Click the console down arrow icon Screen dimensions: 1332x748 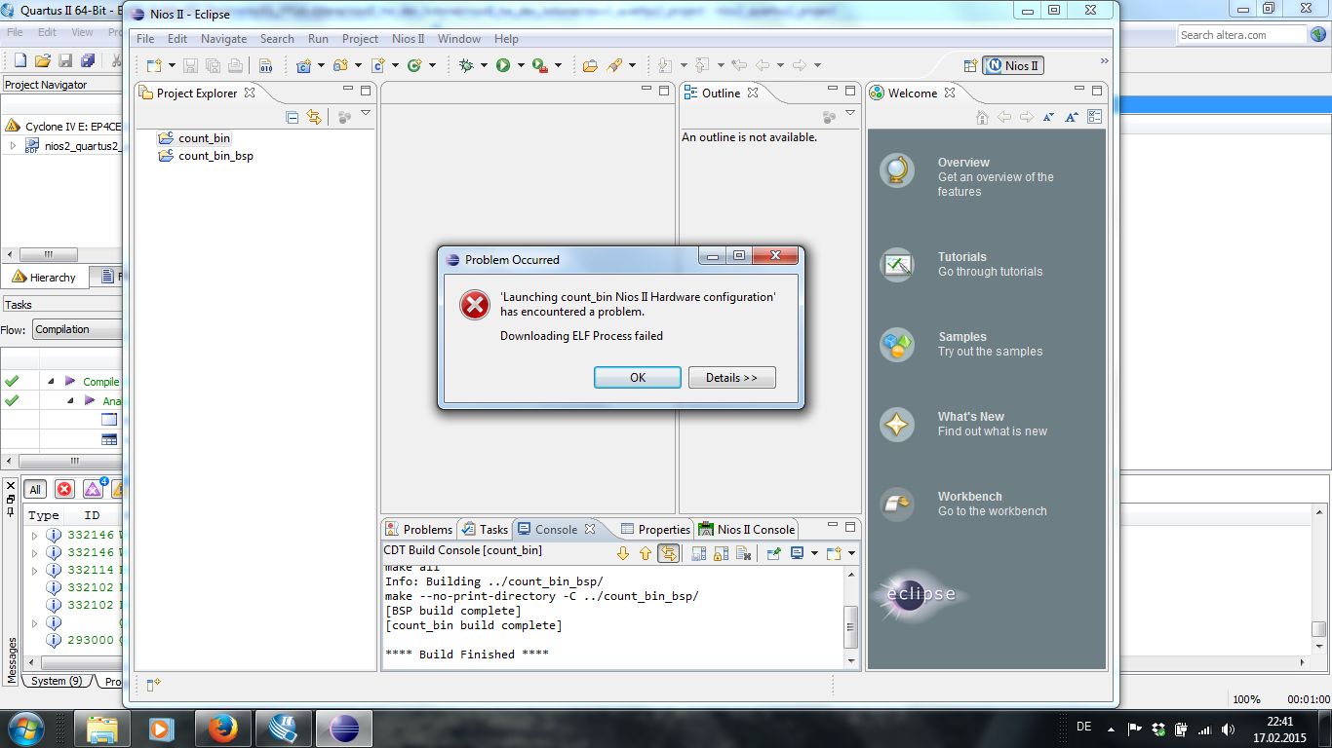pyautogui.click(x=623, y=553)
